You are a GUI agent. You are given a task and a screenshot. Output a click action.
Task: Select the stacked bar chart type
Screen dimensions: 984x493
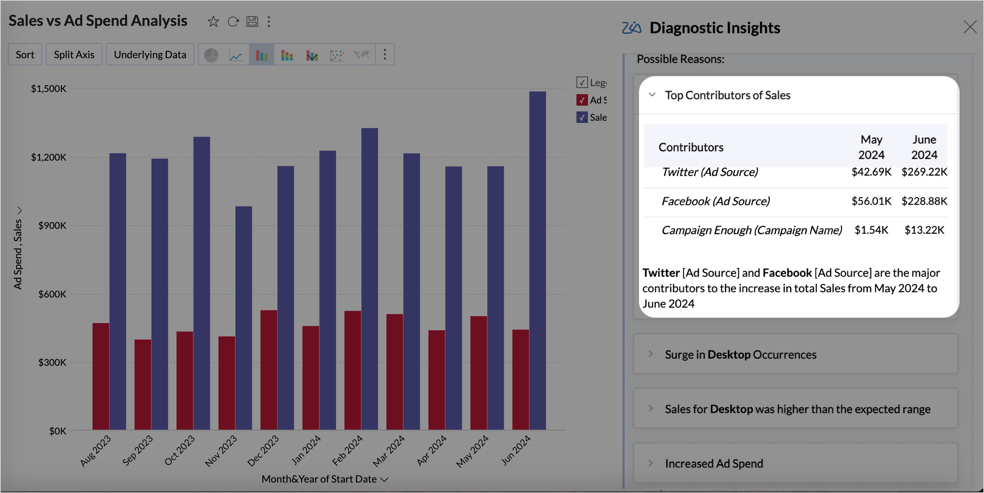pyautogui.click(x=286, y=55)
